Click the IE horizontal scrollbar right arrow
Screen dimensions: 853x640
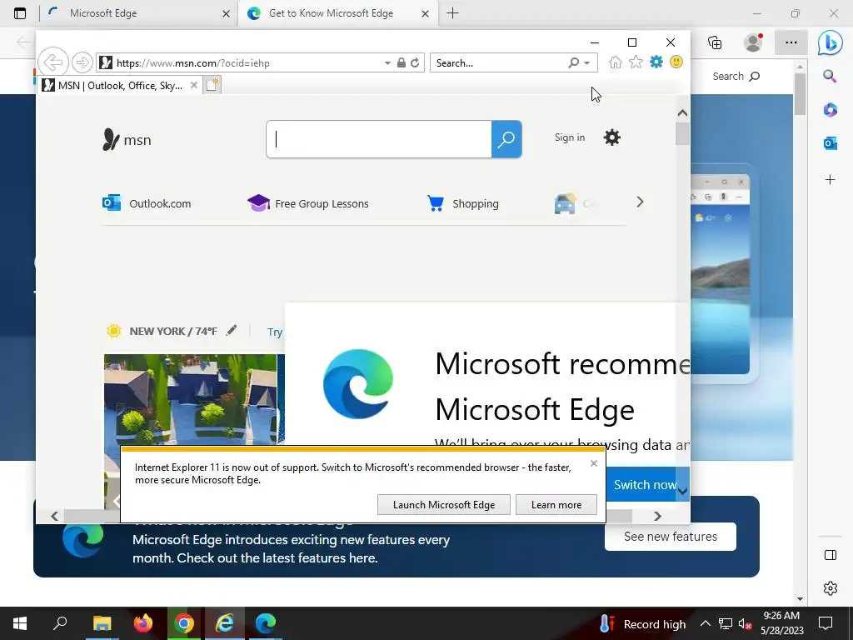pos(658,516)
